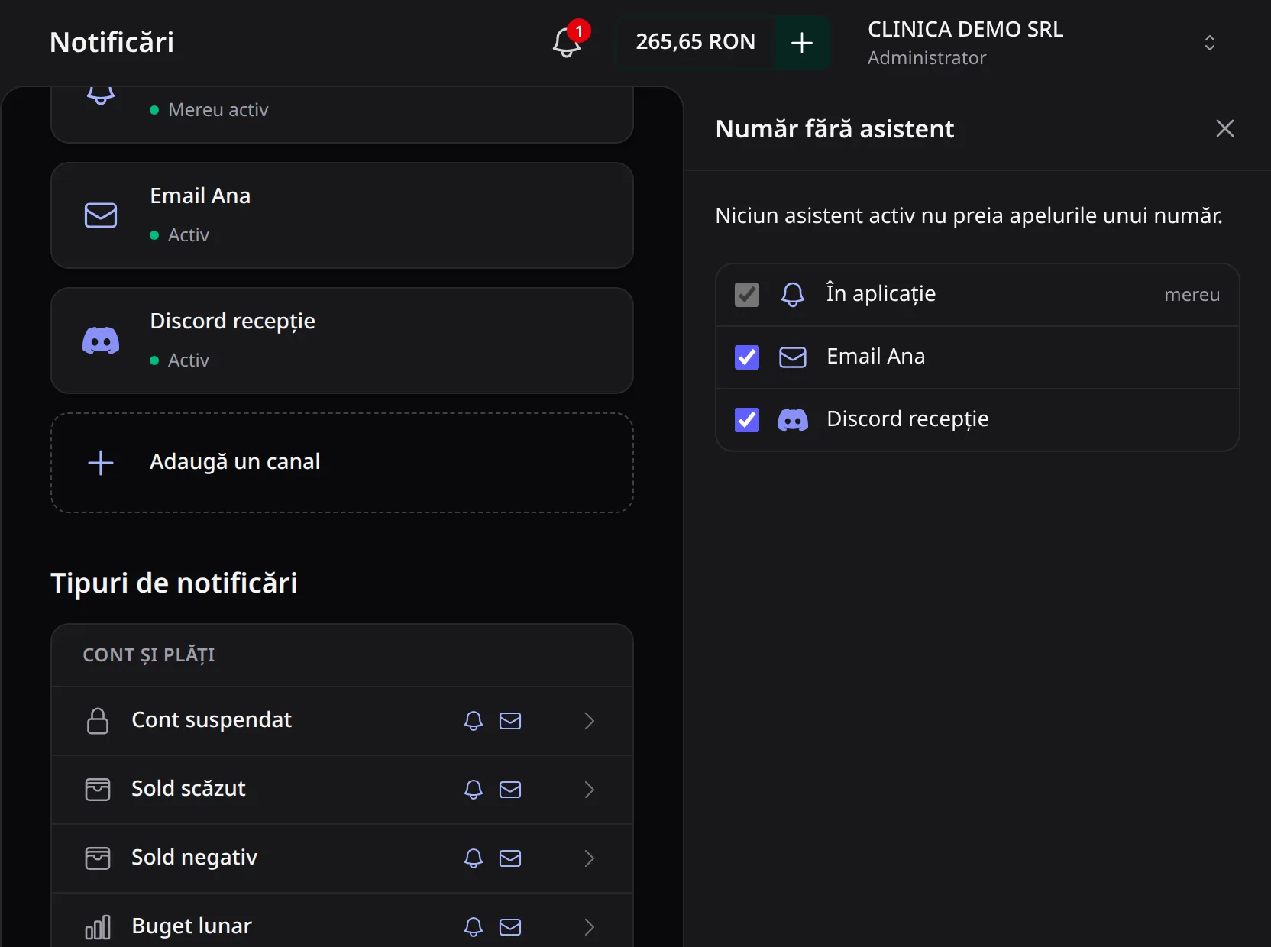
Task: Click the lock icon for Cont suspendat
Action: [98, 721]
